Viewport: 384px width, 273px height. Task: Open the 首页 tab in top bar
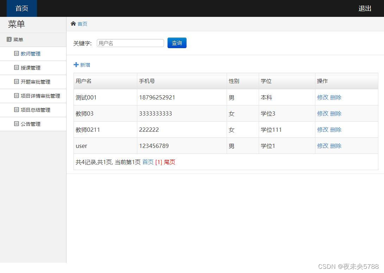(x=21, y=8)
